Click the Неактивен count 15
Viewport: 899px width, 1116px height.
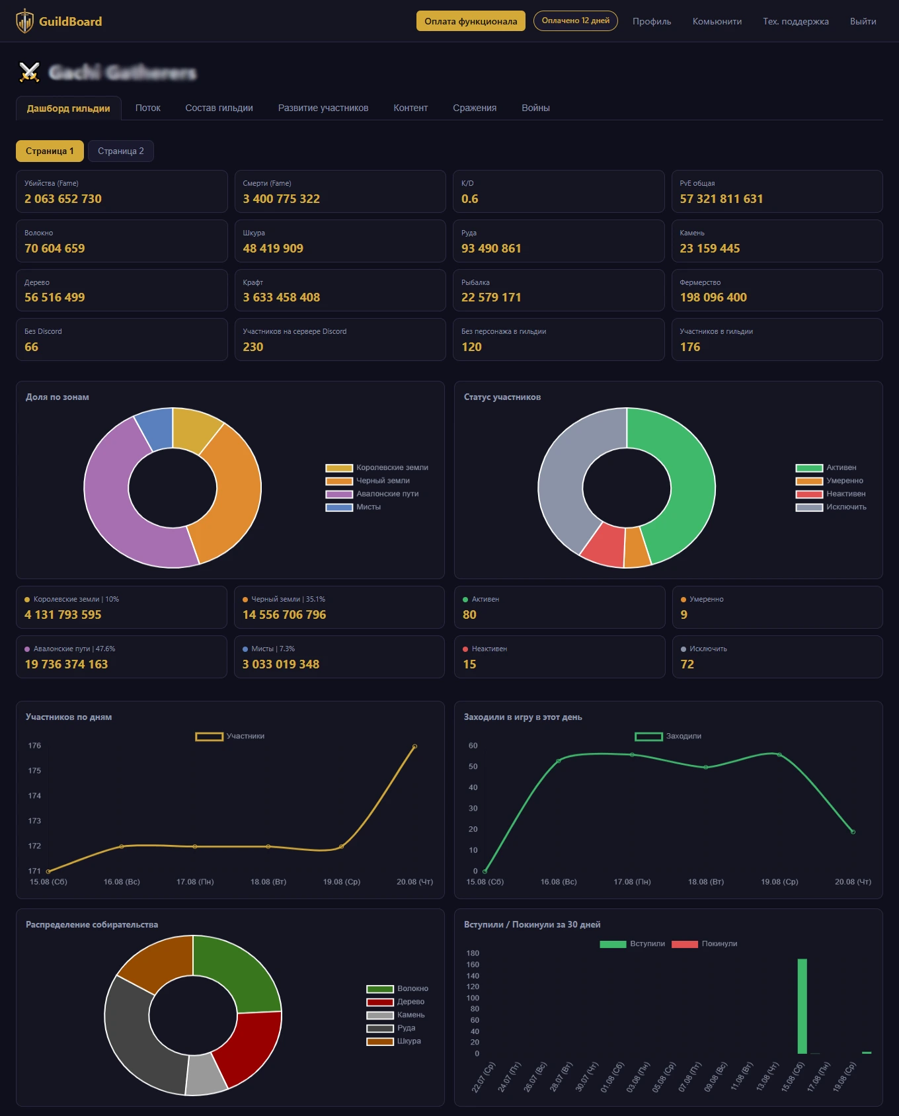click(469, 664)
